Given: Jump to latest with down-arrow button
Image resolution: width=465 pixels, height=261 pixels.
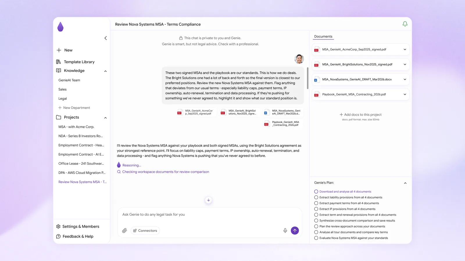Looking at the screenshot, I should pyautogui.click(x=208, y=200).
